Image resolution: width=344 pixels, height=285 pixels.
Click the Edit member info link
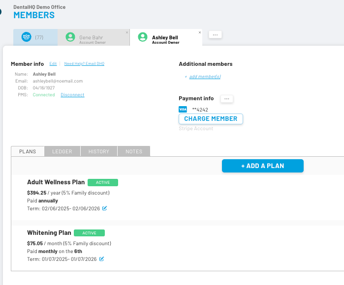53,64
